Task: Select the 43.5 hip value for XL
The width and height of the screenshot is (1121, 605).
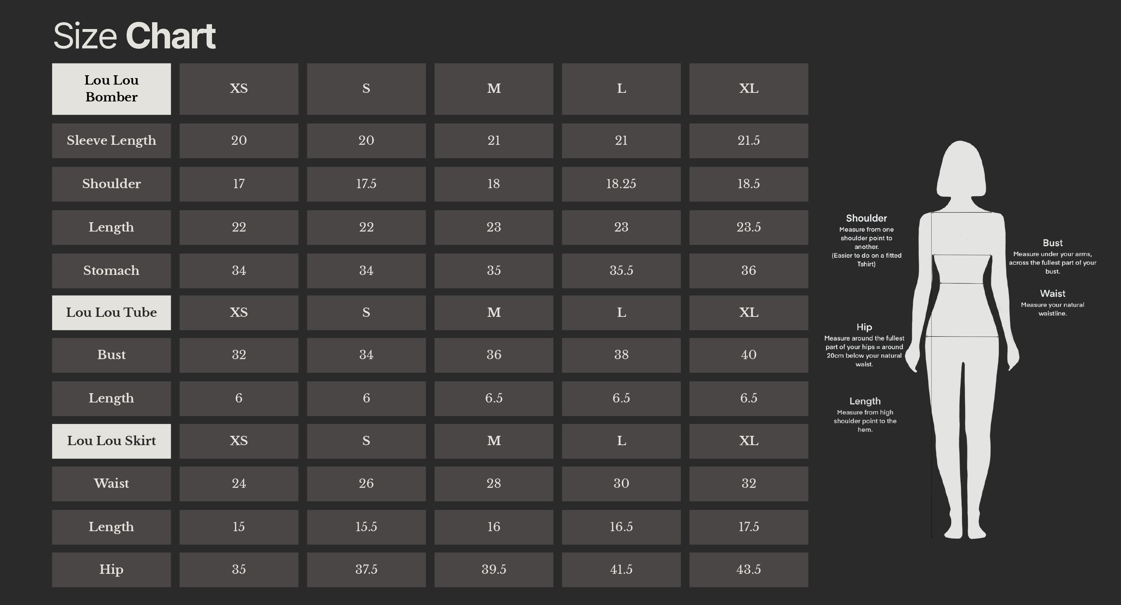Action: tap(749, 569)
